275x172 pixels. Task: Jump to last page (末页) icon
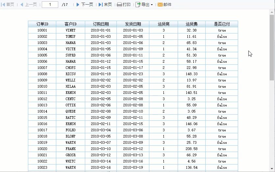tap(101, 5)
